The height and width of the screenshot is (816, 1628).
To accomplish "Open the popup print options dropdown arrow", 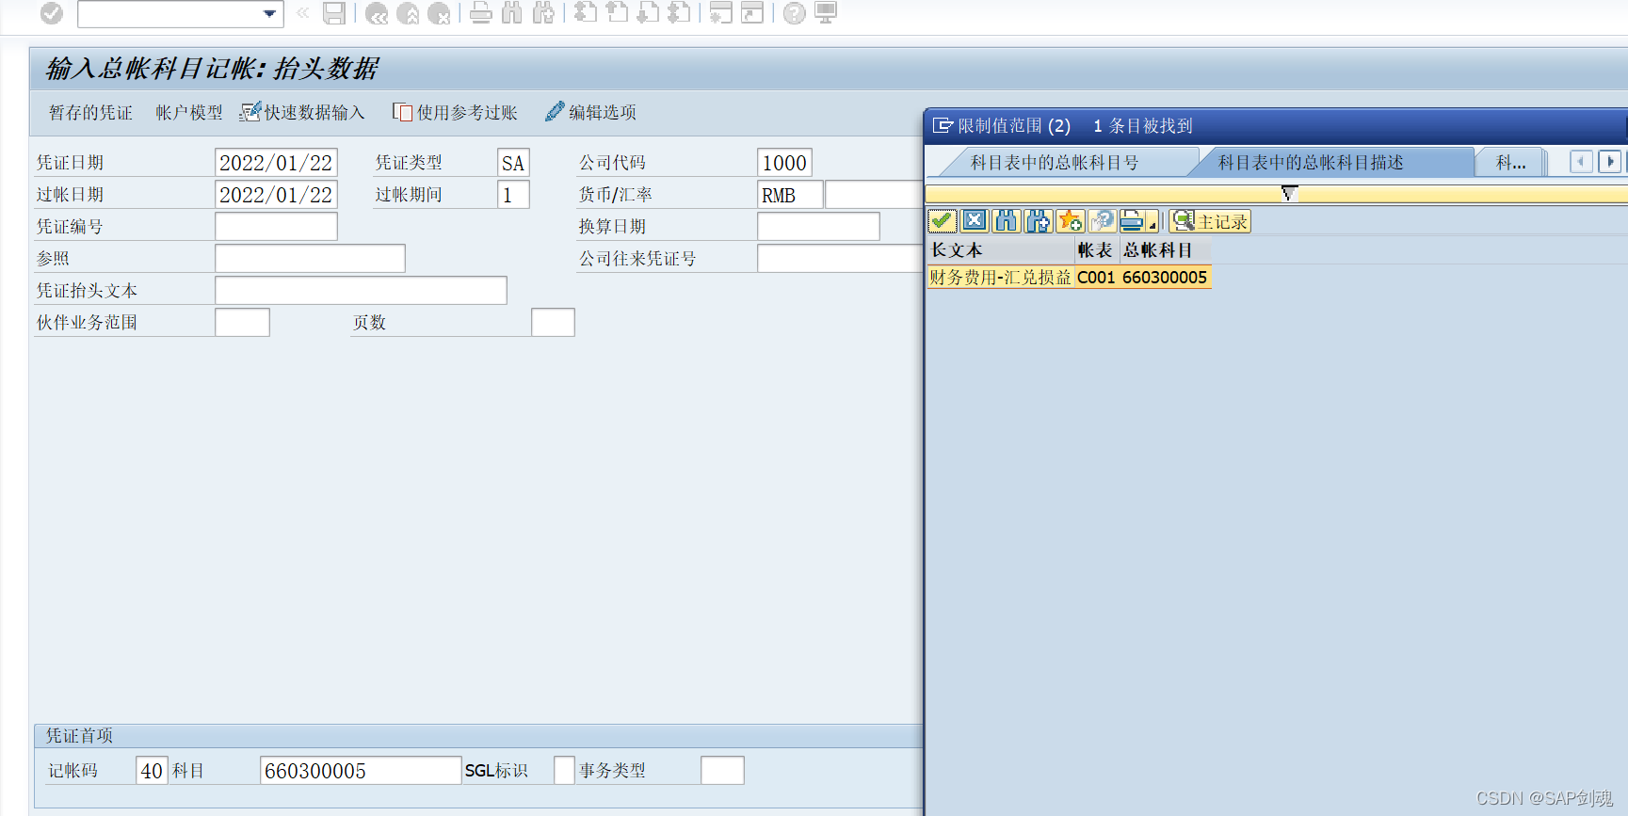I will click(x=1152, y=223).
